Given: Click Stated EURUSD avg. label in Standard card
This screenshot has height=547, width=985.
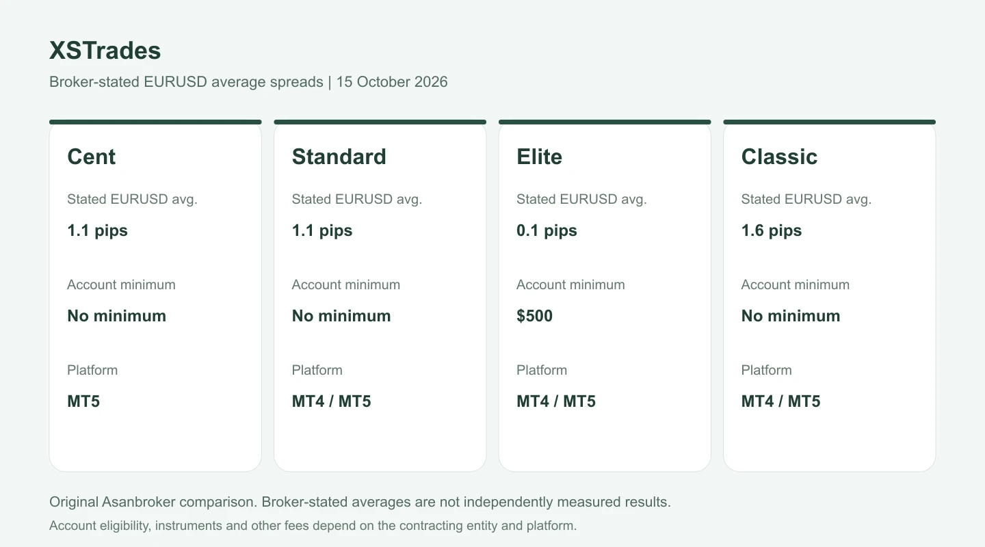Looking at the screenshot, I should point(357,200).
